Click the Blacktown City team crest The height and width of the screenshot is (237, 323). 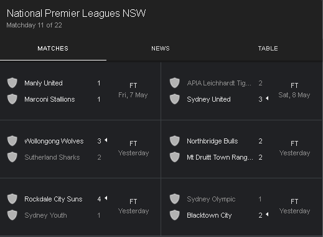coord(175,215)
